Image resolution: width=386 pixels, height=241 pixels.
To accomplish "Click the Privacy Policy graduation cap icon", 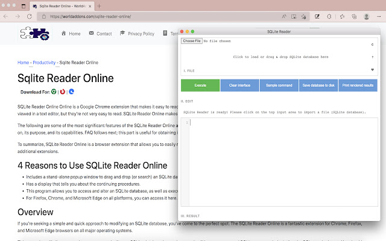I will pyautogui.click(x=122, y=33).
